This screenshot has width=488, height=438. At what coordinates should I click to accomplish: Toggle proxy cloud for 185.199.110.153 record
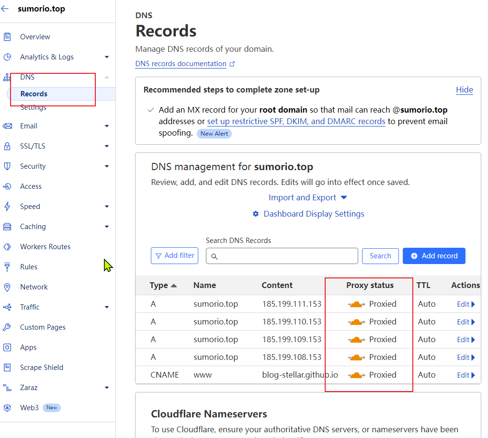tap(356, 322)
